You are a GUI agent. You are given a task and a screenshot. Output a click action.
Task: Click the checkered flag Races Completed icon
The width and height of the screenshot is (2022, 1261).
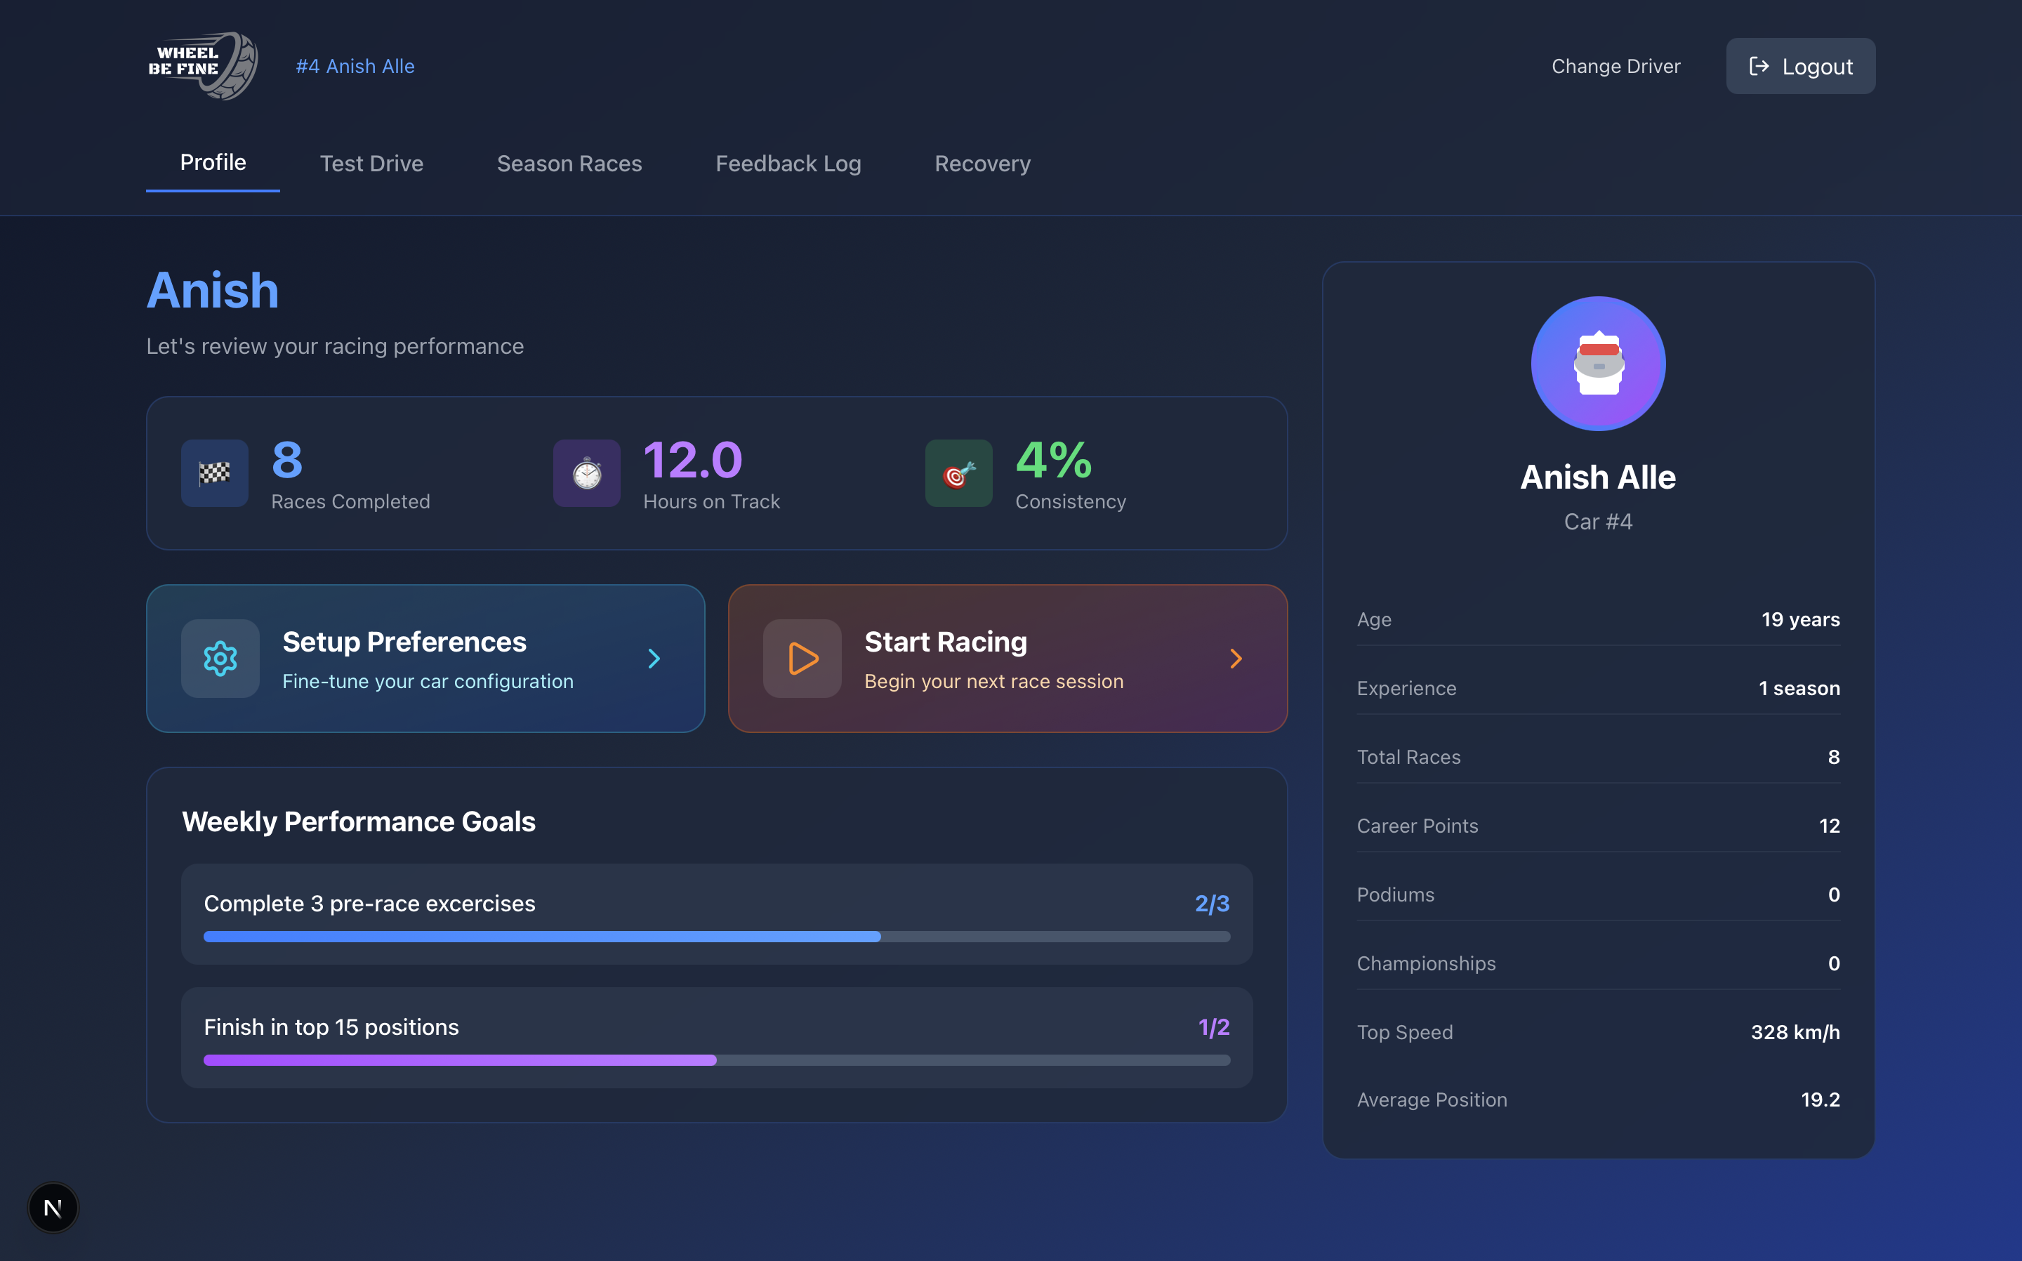(x=214, y=474)
